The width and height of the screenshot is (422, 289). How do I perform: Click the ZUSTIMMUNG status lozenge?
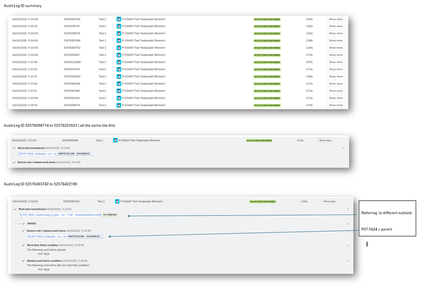[110, 215]
